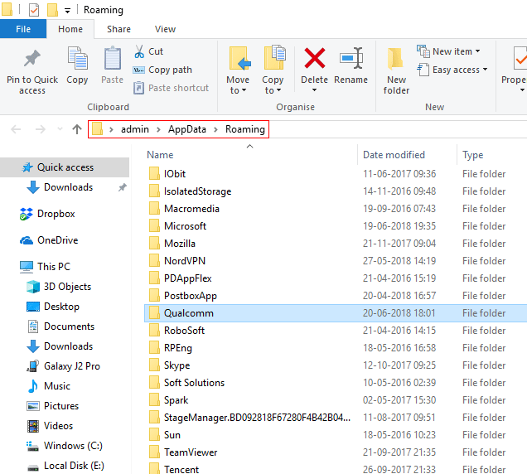
Task: Expand the Delete dropdown arrow
Action: 314,90
